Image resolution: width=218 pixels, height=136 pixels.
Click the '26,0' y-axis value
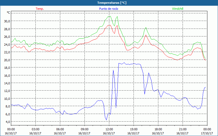(7, 37)
